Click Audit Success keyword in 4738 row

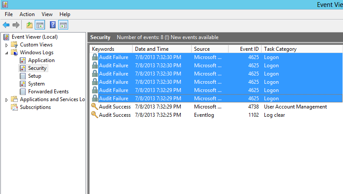115,107
